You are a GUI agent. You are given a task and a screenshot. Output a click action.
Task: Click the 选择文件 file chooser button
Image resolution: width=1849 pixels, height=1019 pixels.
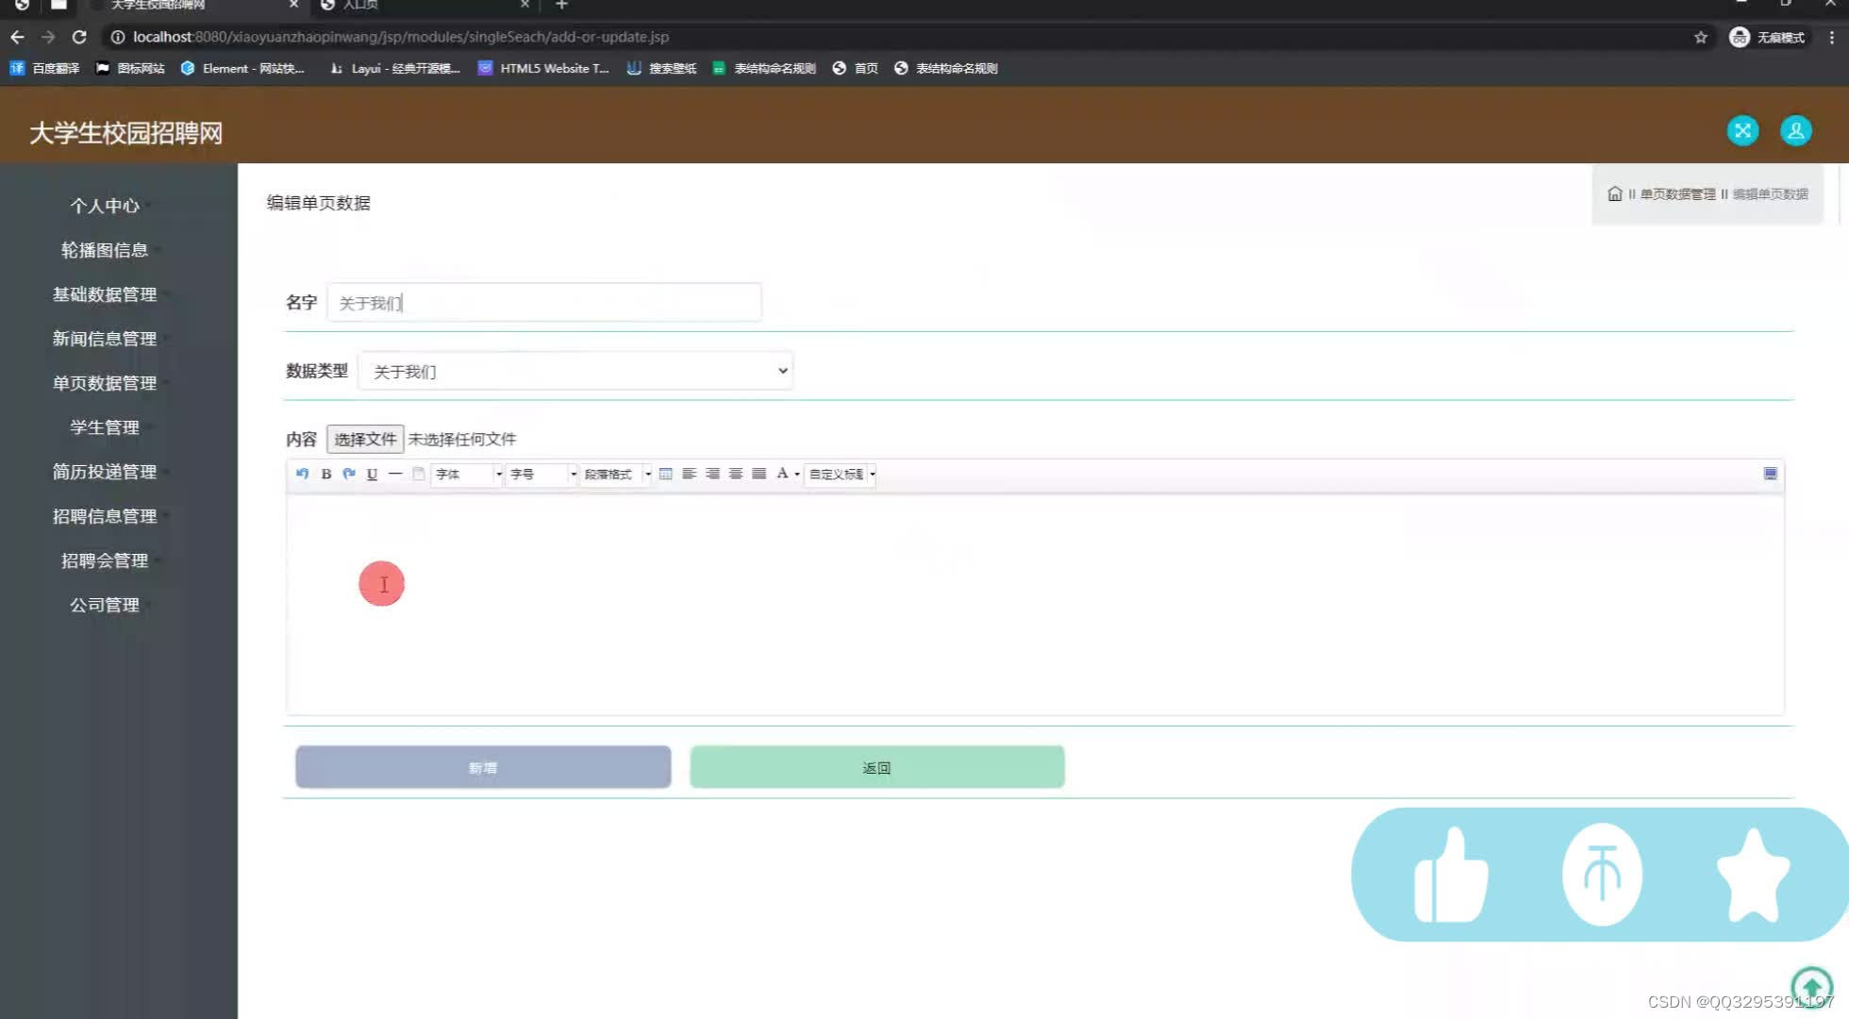365,439
